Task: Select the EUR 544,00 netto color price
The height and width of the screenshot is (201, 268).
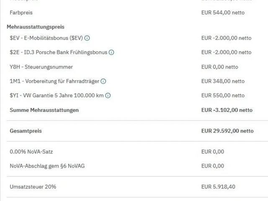Action: click(223, 13)
